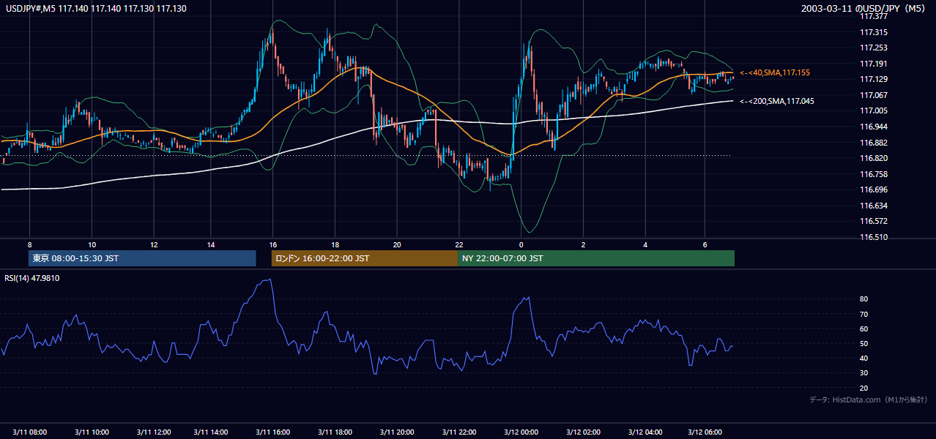The image size is (936, 439).
Task: Click the 3/11 10:00 date label
Action: pyautogui.click(x=92, y=432)
